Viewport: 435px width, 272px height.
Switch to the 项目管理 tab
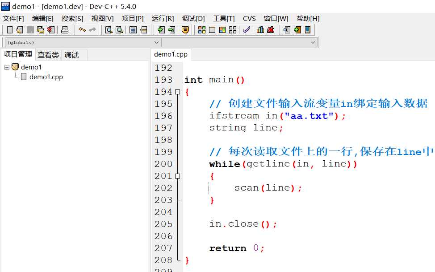(x=18, y=54)
